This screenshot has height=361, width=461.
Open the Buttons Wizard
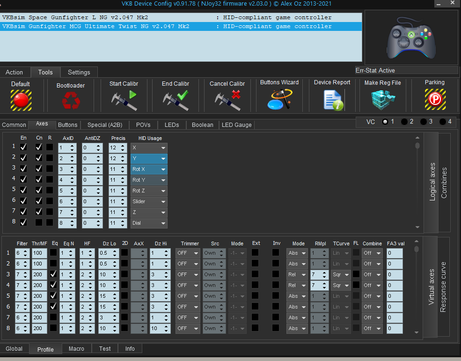click(279, 99)
